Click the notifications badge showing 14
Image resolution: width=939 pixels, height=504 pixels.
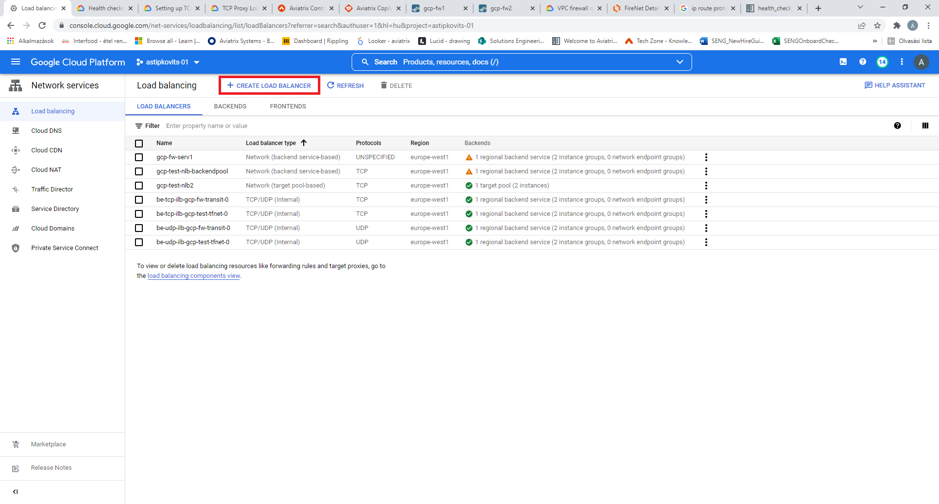882,62
